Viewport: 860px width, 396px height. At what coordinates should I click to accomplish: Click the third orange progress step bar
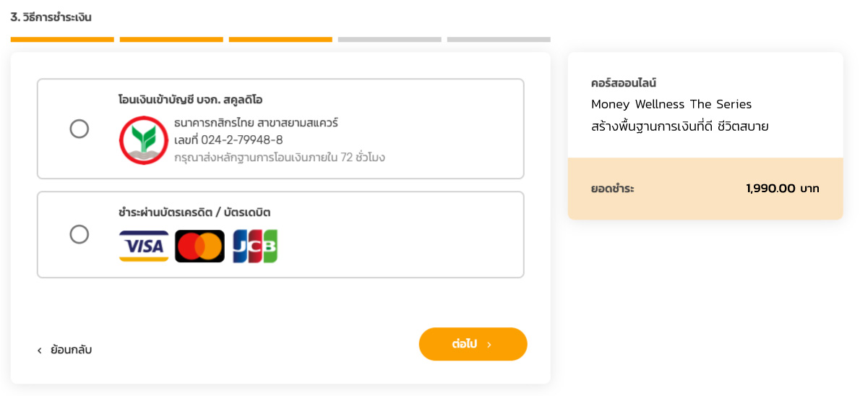(x=280, y=39)
